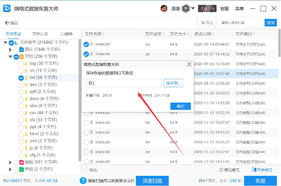Open the 筛选 filter option
Screen dimensions: 281x186
(x=207, y=23)
